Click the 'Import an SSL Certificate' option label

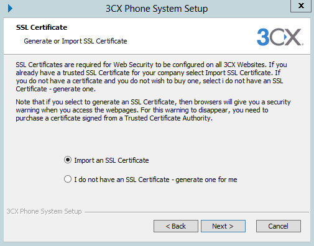[x=111, y=160]
